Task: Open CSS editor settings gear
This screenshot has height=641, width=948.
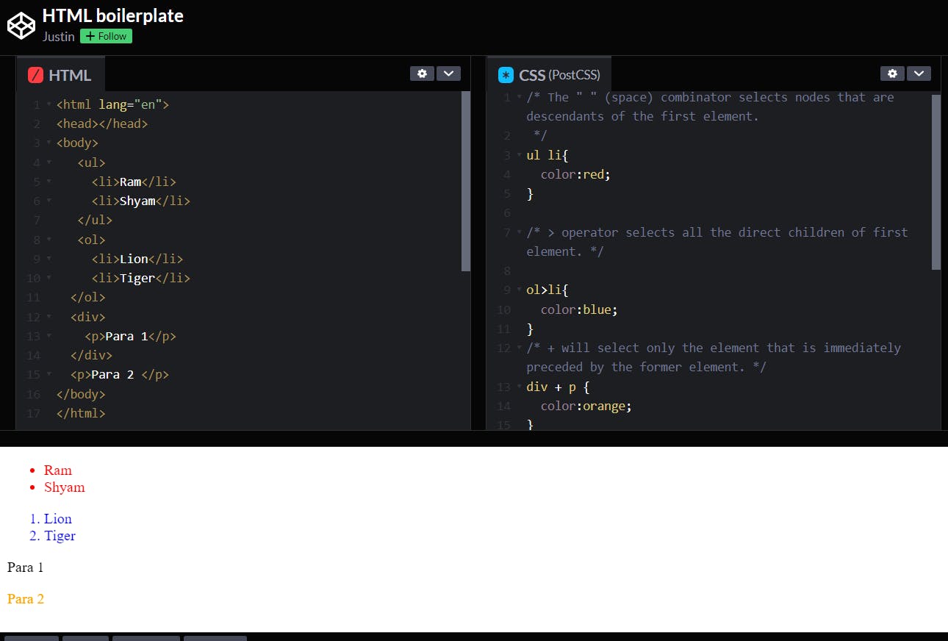Action: pyautogui.click(x=892, y=74)
